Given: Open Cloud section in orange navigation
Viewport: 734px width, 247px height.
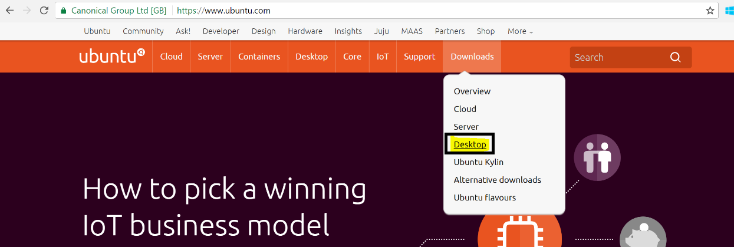Looking at the screenshot, I should click(x=172, y=57).
